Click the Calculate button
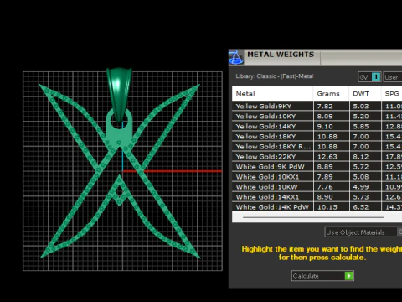The width and height of the screenshot is (402, 302). (x=322, y=276)
